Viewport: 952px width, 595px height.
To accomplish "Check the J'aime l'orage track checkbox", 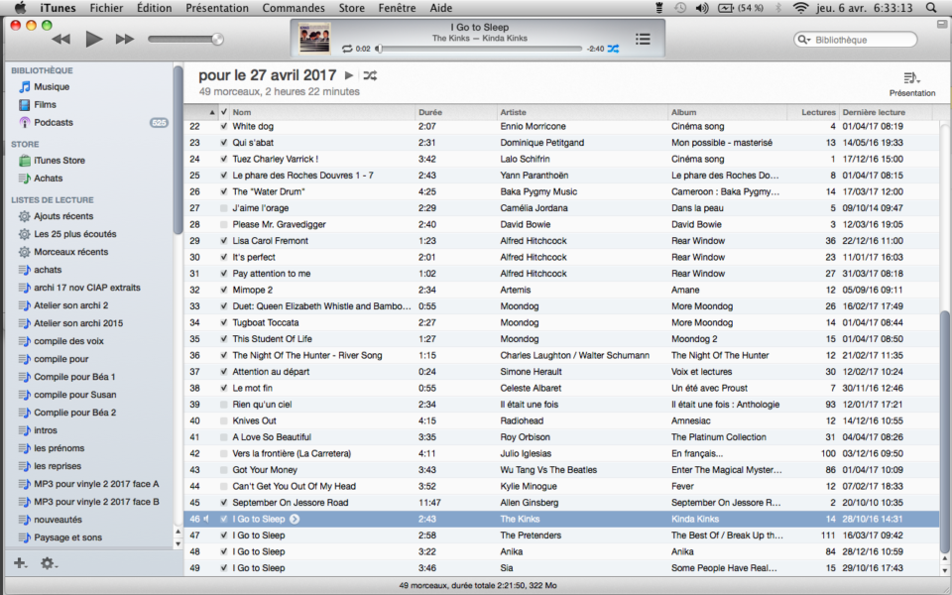I will click(x=224, y=208).
